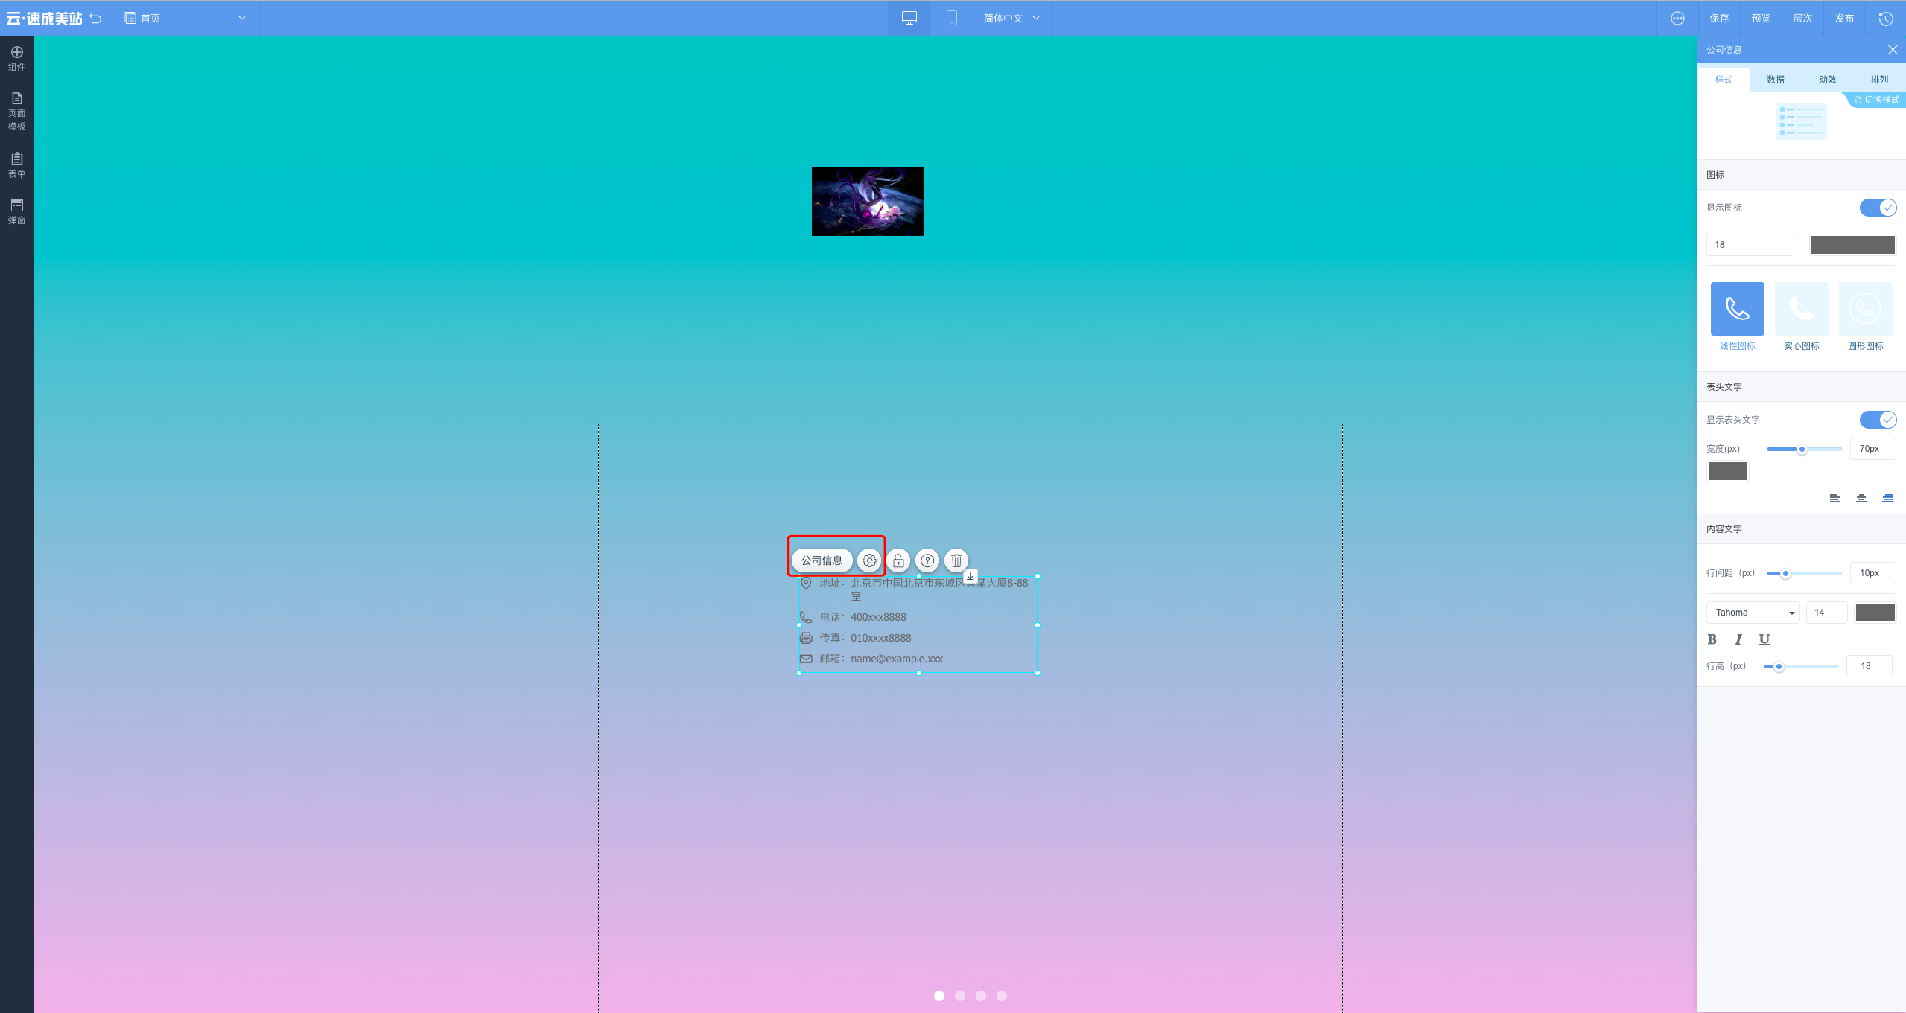Viewport: 1906px width, 1013px height.
Task: Switch to the 样式 tab
Action: (1724, 80)
